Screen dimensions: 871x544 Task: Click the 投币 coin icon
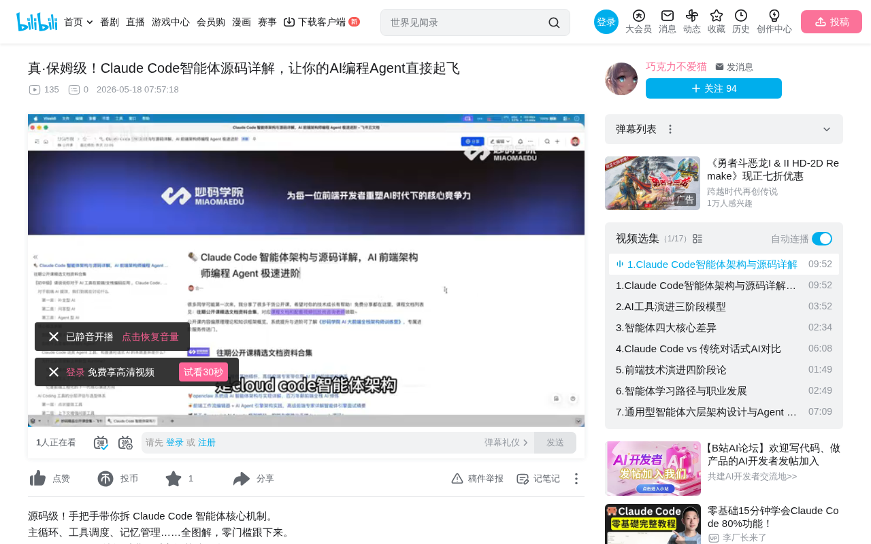(x=105, y=479)
